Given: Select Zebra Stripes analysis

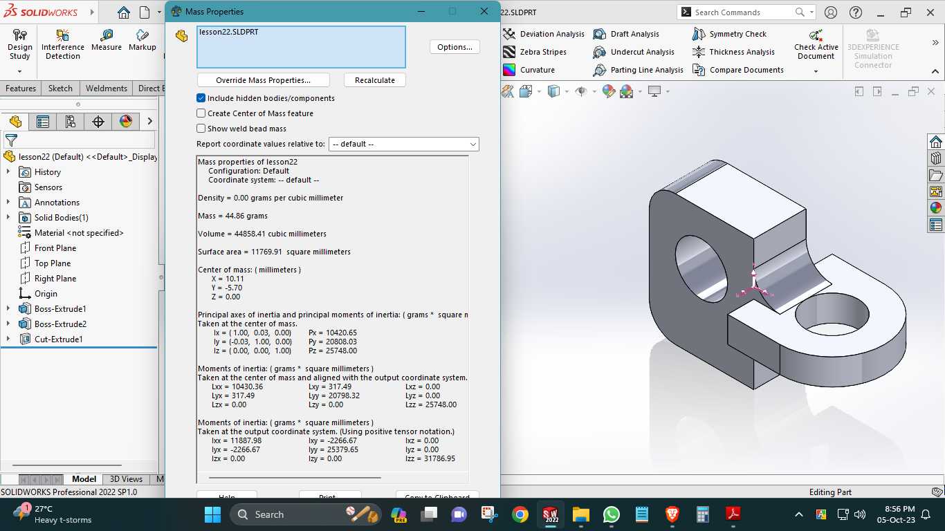Looking at the screenshot, I should coord(535,52).
